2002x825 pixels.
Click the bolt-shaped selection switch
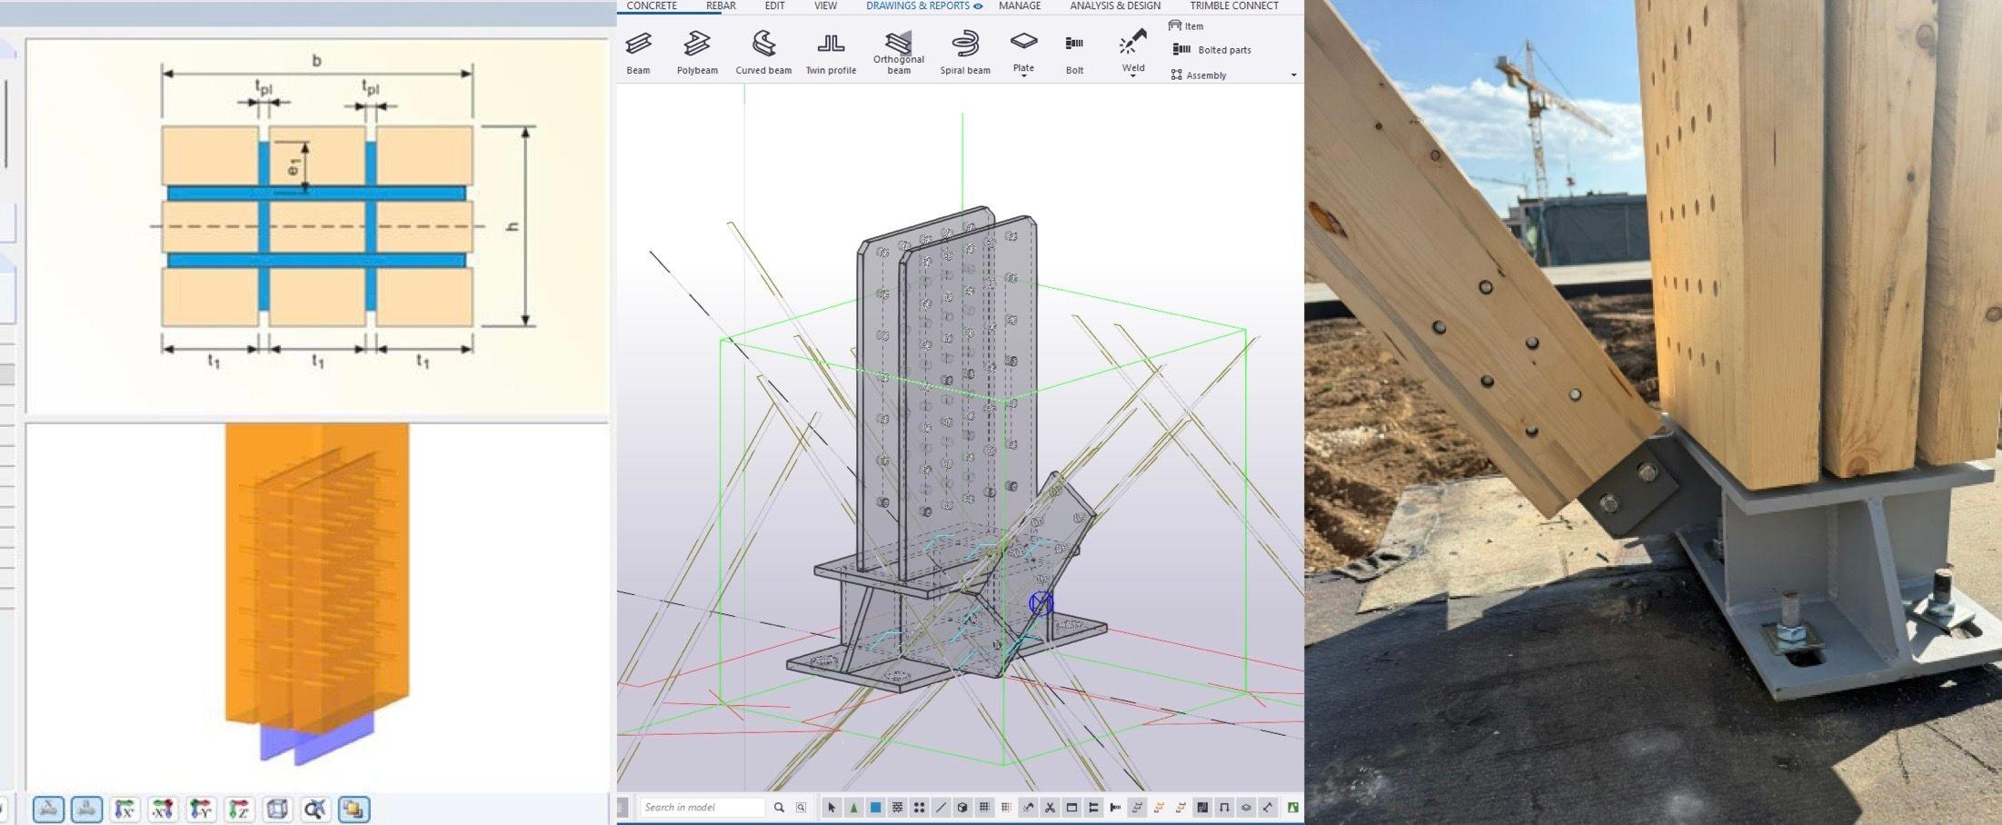1115,807
